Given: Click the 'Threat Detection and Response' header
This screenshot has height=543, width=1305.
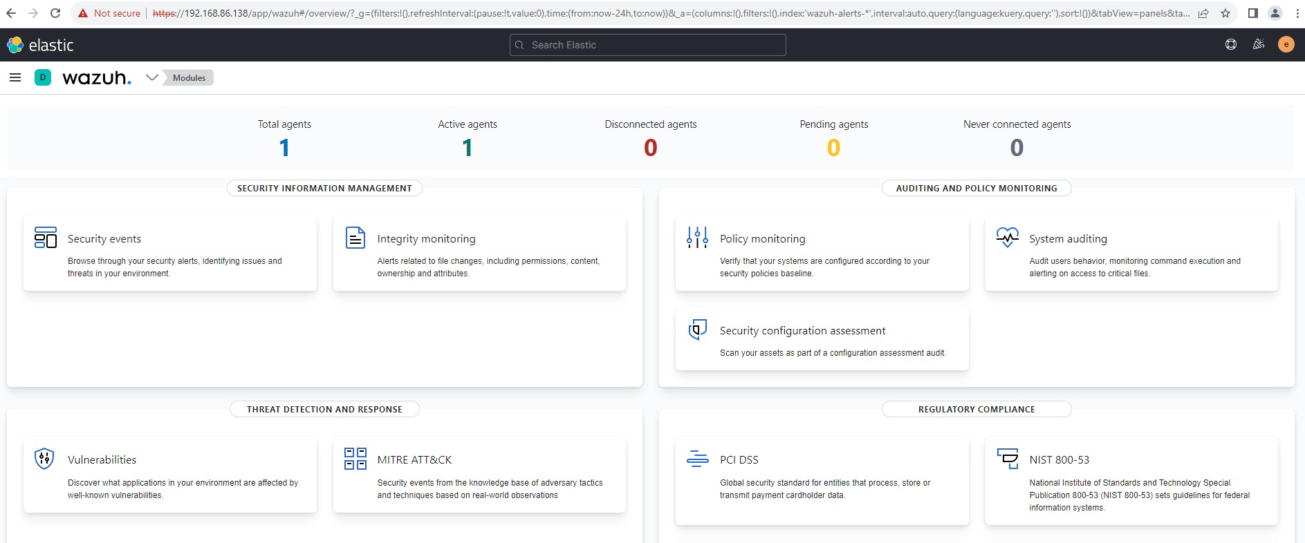Looking at the screenshot, I should coord(324,409).
